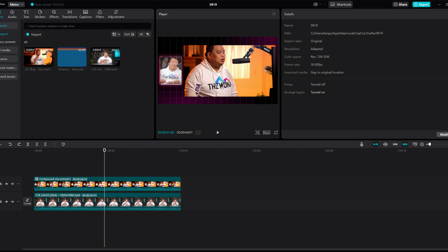Select the Infractio... Race.wav audio thumbnail
This screenshot has width=448, height=252.
(x=72, y=57)
